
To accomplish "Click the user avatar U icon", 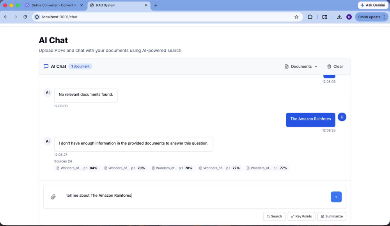I will point(342,117).
